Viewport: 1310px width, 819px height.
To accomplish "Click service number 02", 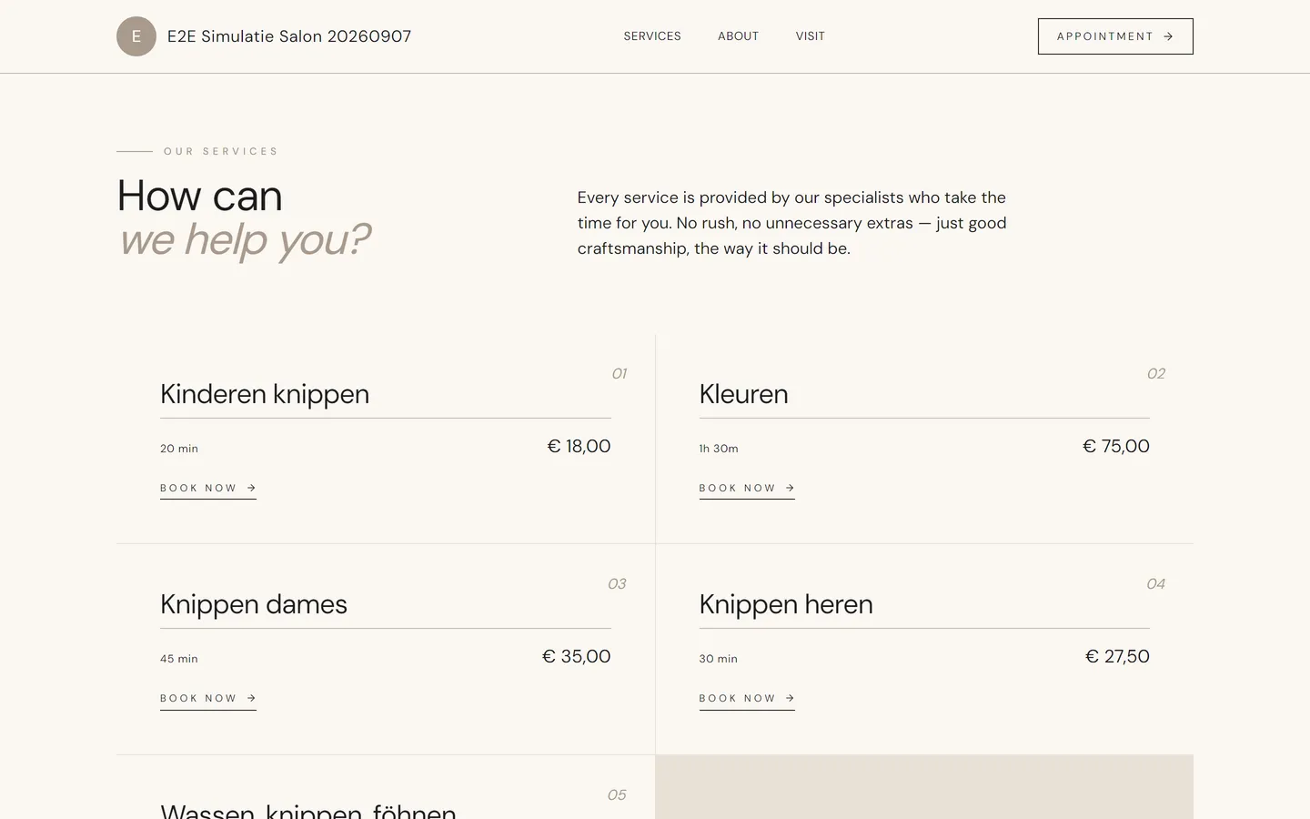I will click(x=1155, y=374).
